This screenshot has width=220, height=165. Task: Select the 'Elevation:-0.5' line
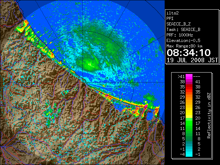tap(183, 41)
